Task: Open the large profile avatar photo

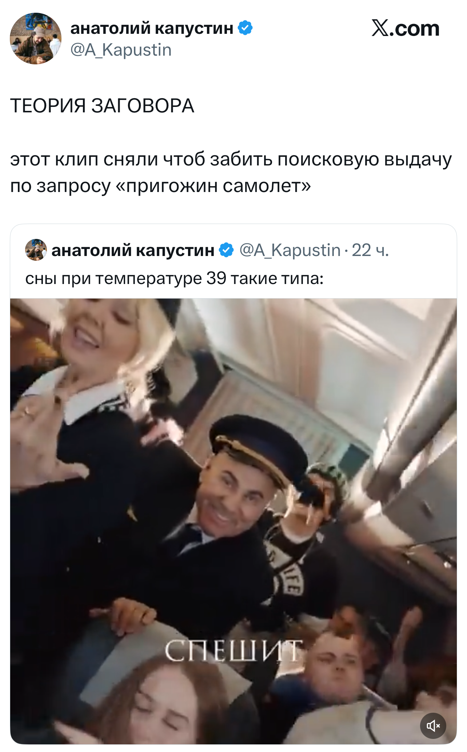Action: [36, 39]
